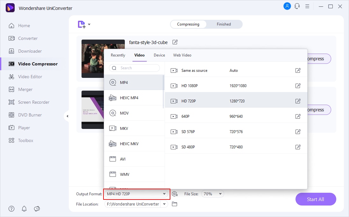Choose WMV in the format list
Screen dimensions: 349x217
[134, 175]
